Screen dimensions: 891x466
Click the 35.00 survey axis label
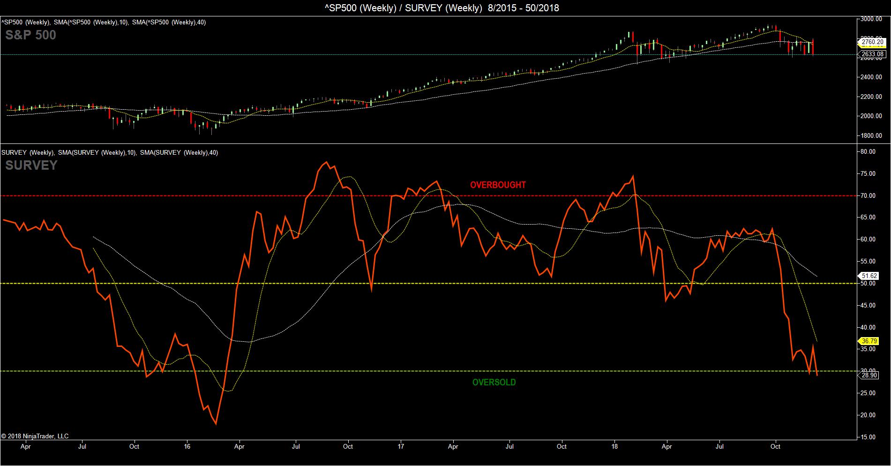pos(868,349)
